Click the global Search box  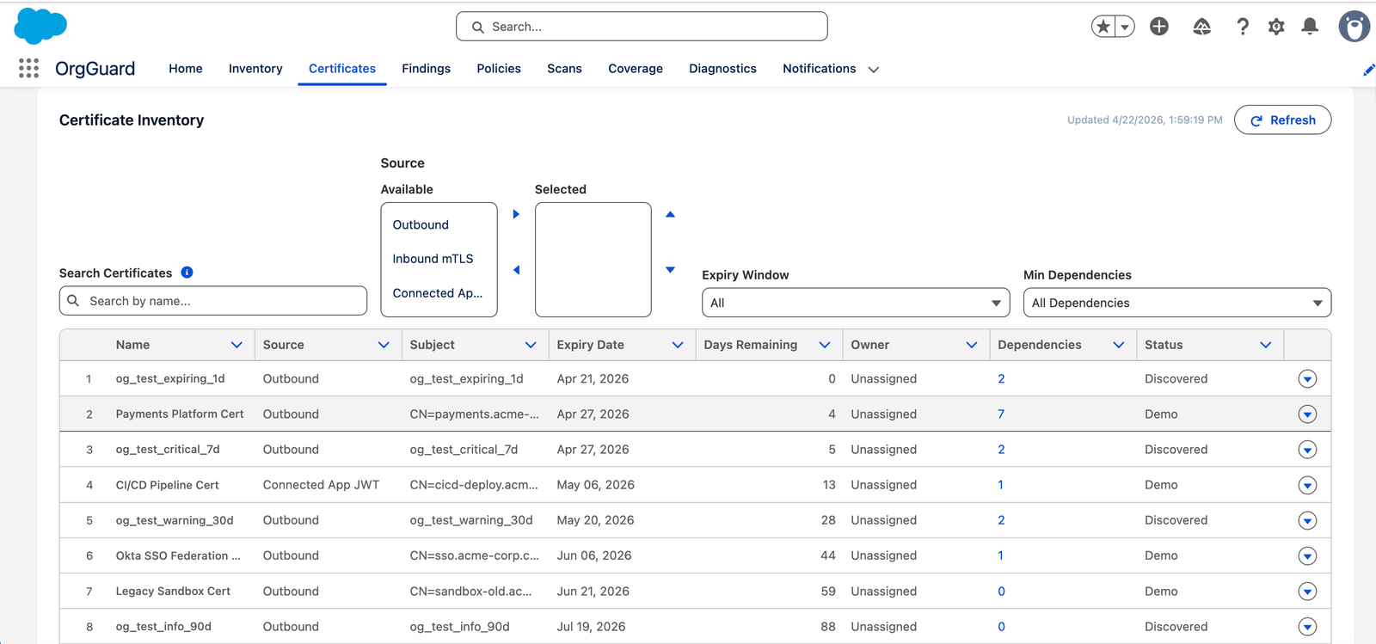click(642, 27)
